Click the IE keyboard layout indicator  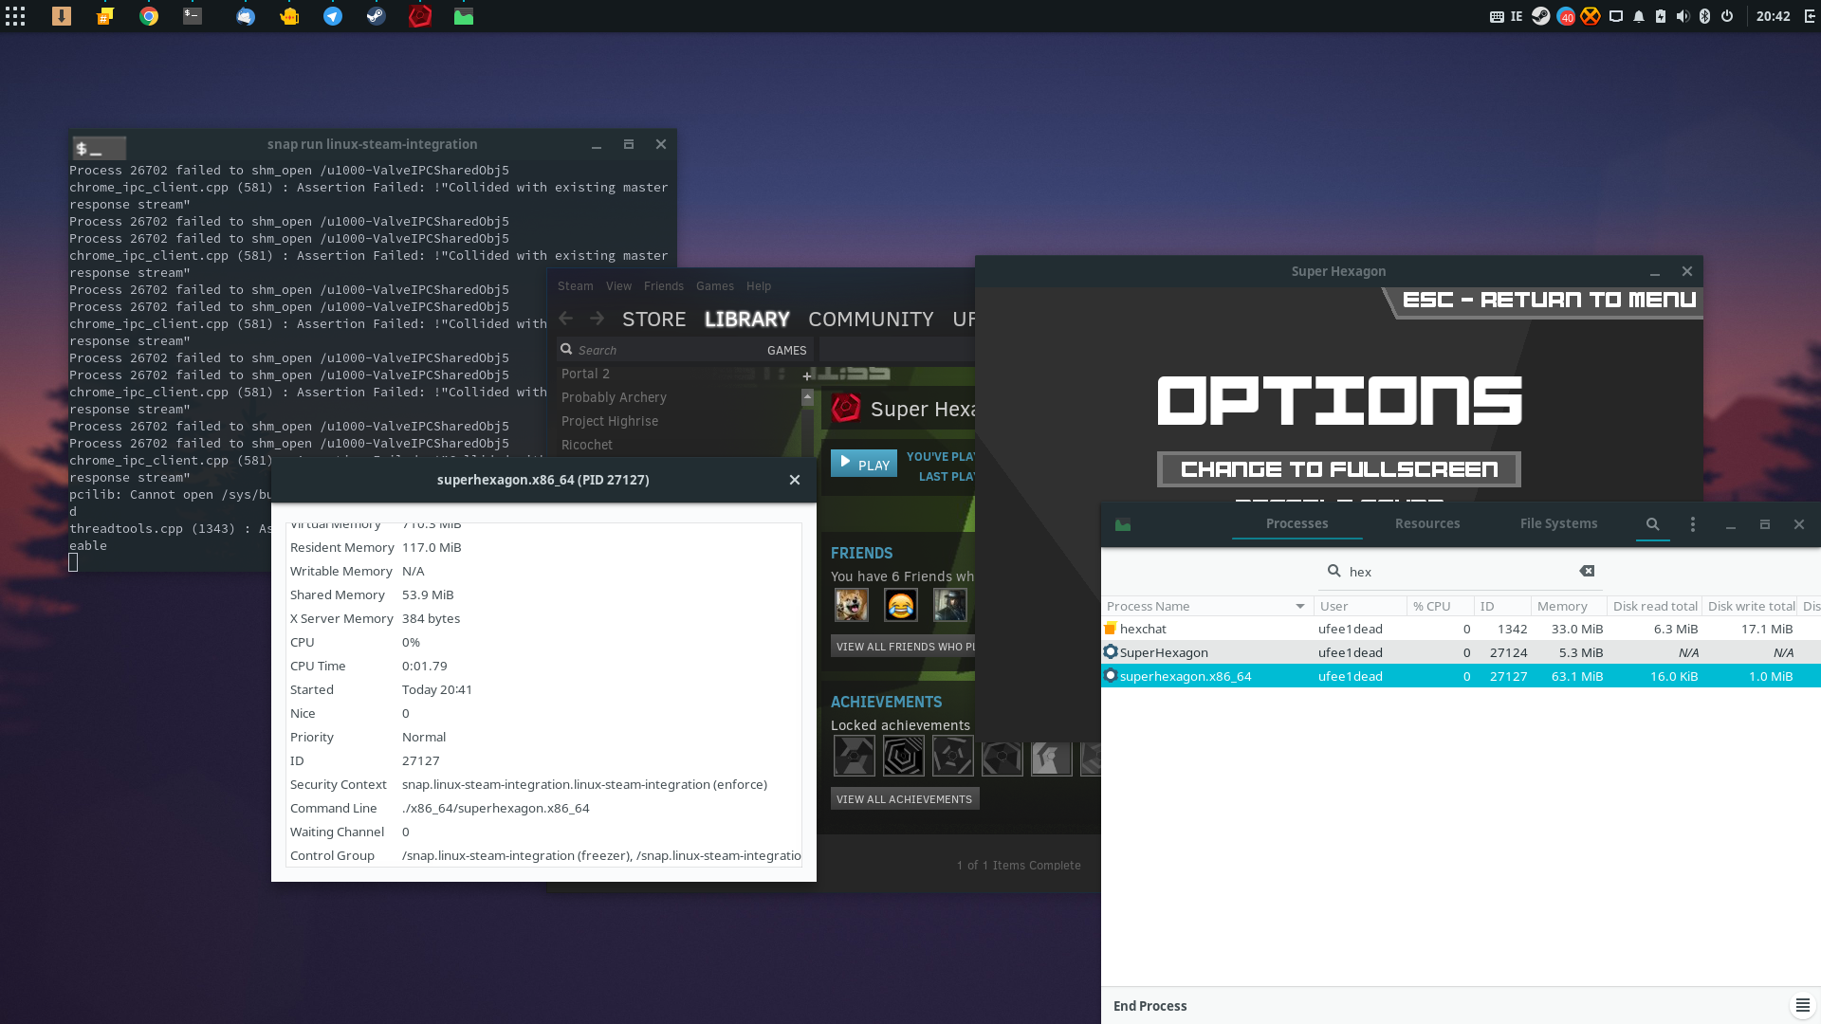point(1517,16)
